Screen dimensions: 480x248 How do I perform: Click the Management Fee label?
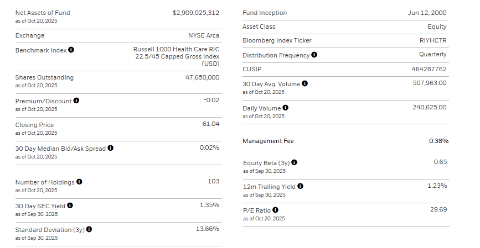tap(268, 141)
